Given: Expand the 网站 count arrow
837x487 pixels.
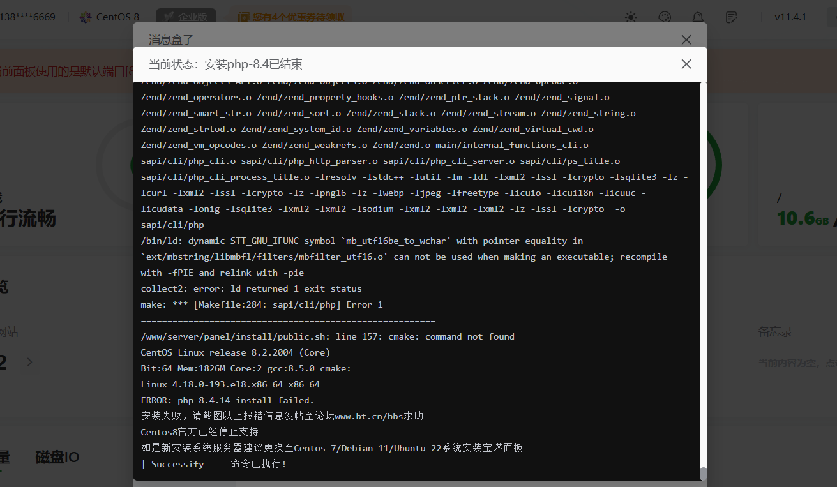Looking at the screenshot, I should (x=29, y=363).
